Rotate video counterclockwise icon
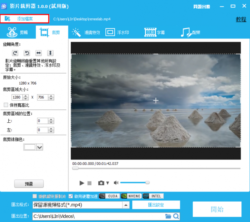This screenshot has width=250, height=222. click(x=27, y=53)
